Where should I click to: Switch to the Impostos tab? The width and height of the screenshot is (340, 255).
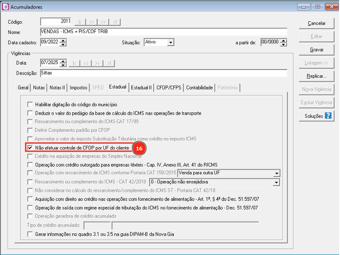(79, 88)
